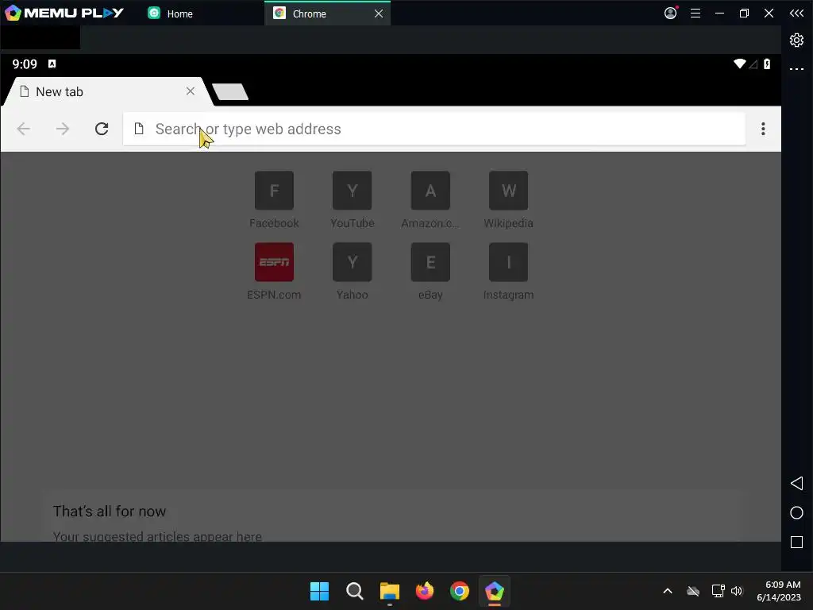The image size is (813, 610).
Task: Open Chrome's three-dot overflow menu
Action: (763, 129)
